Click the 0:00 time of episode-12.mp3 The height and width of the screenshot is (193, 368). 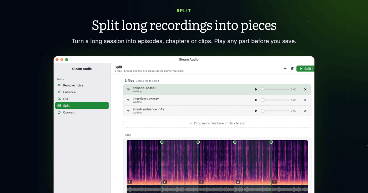click(293, 89)
